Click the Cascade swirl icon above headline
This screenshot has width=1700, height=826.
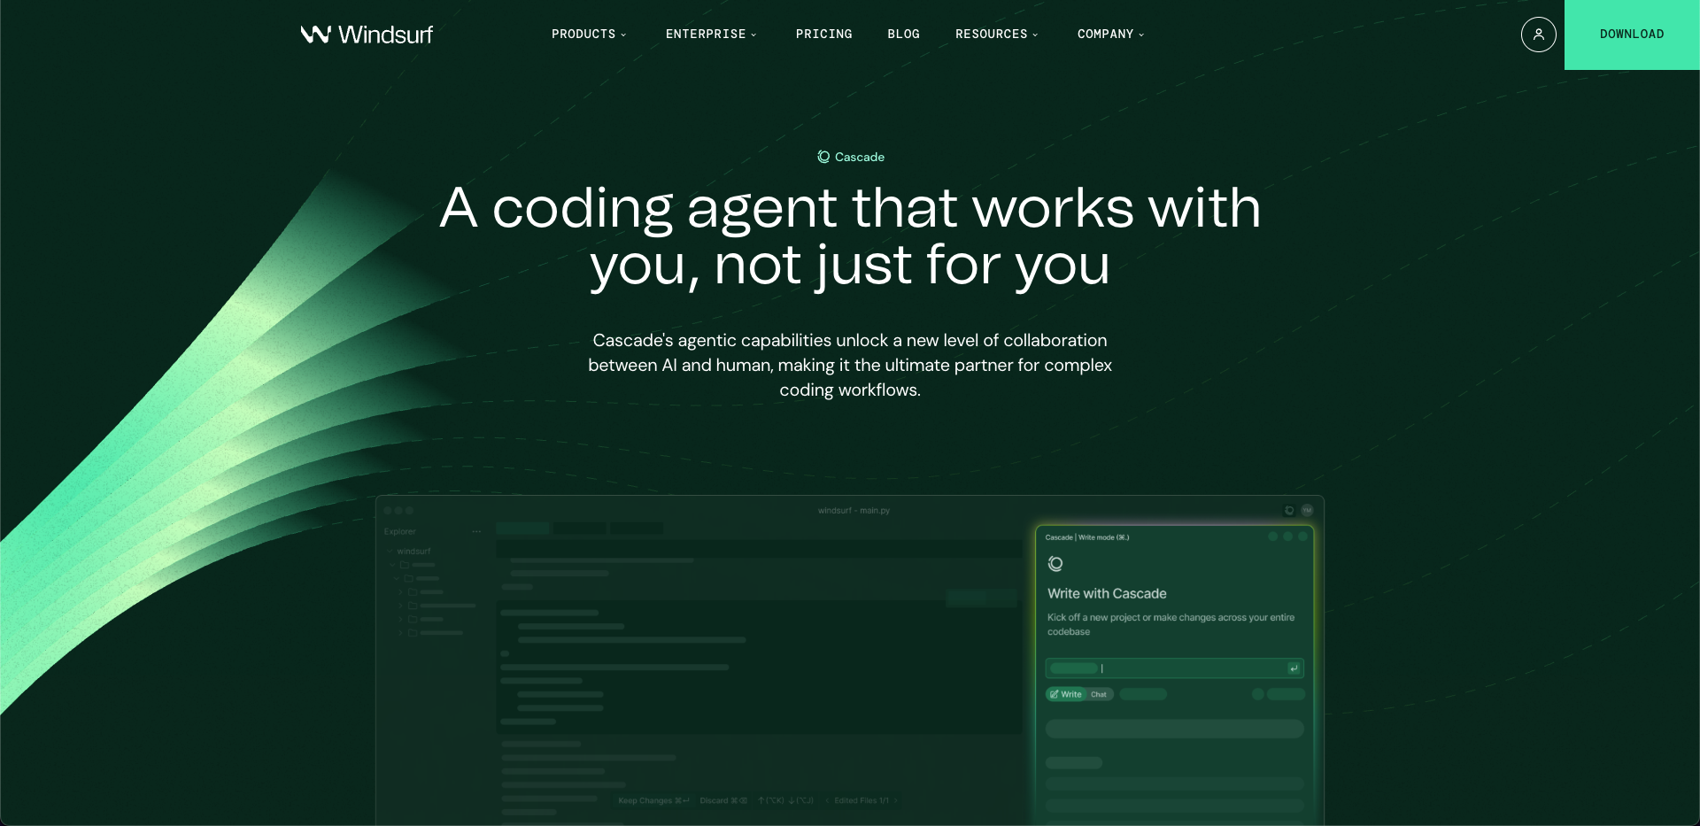click(823, 157)
